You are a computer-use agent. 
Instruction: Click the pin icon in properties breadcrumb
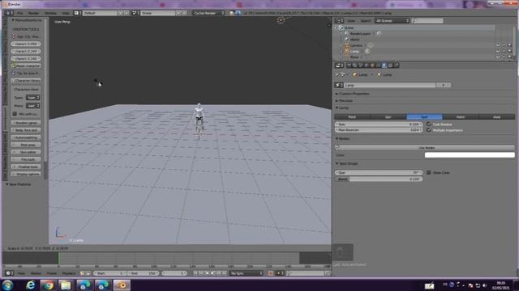click(337, 74)
